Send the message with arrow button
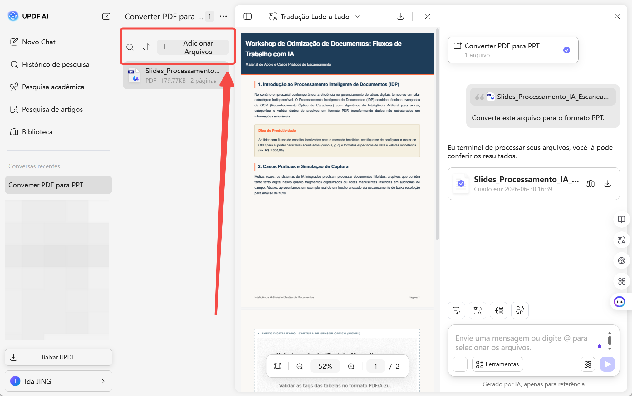 607,364
